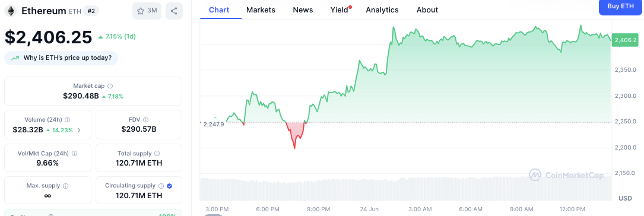Switch to the Markets tab
644x216 pixels.
point(261,10)
